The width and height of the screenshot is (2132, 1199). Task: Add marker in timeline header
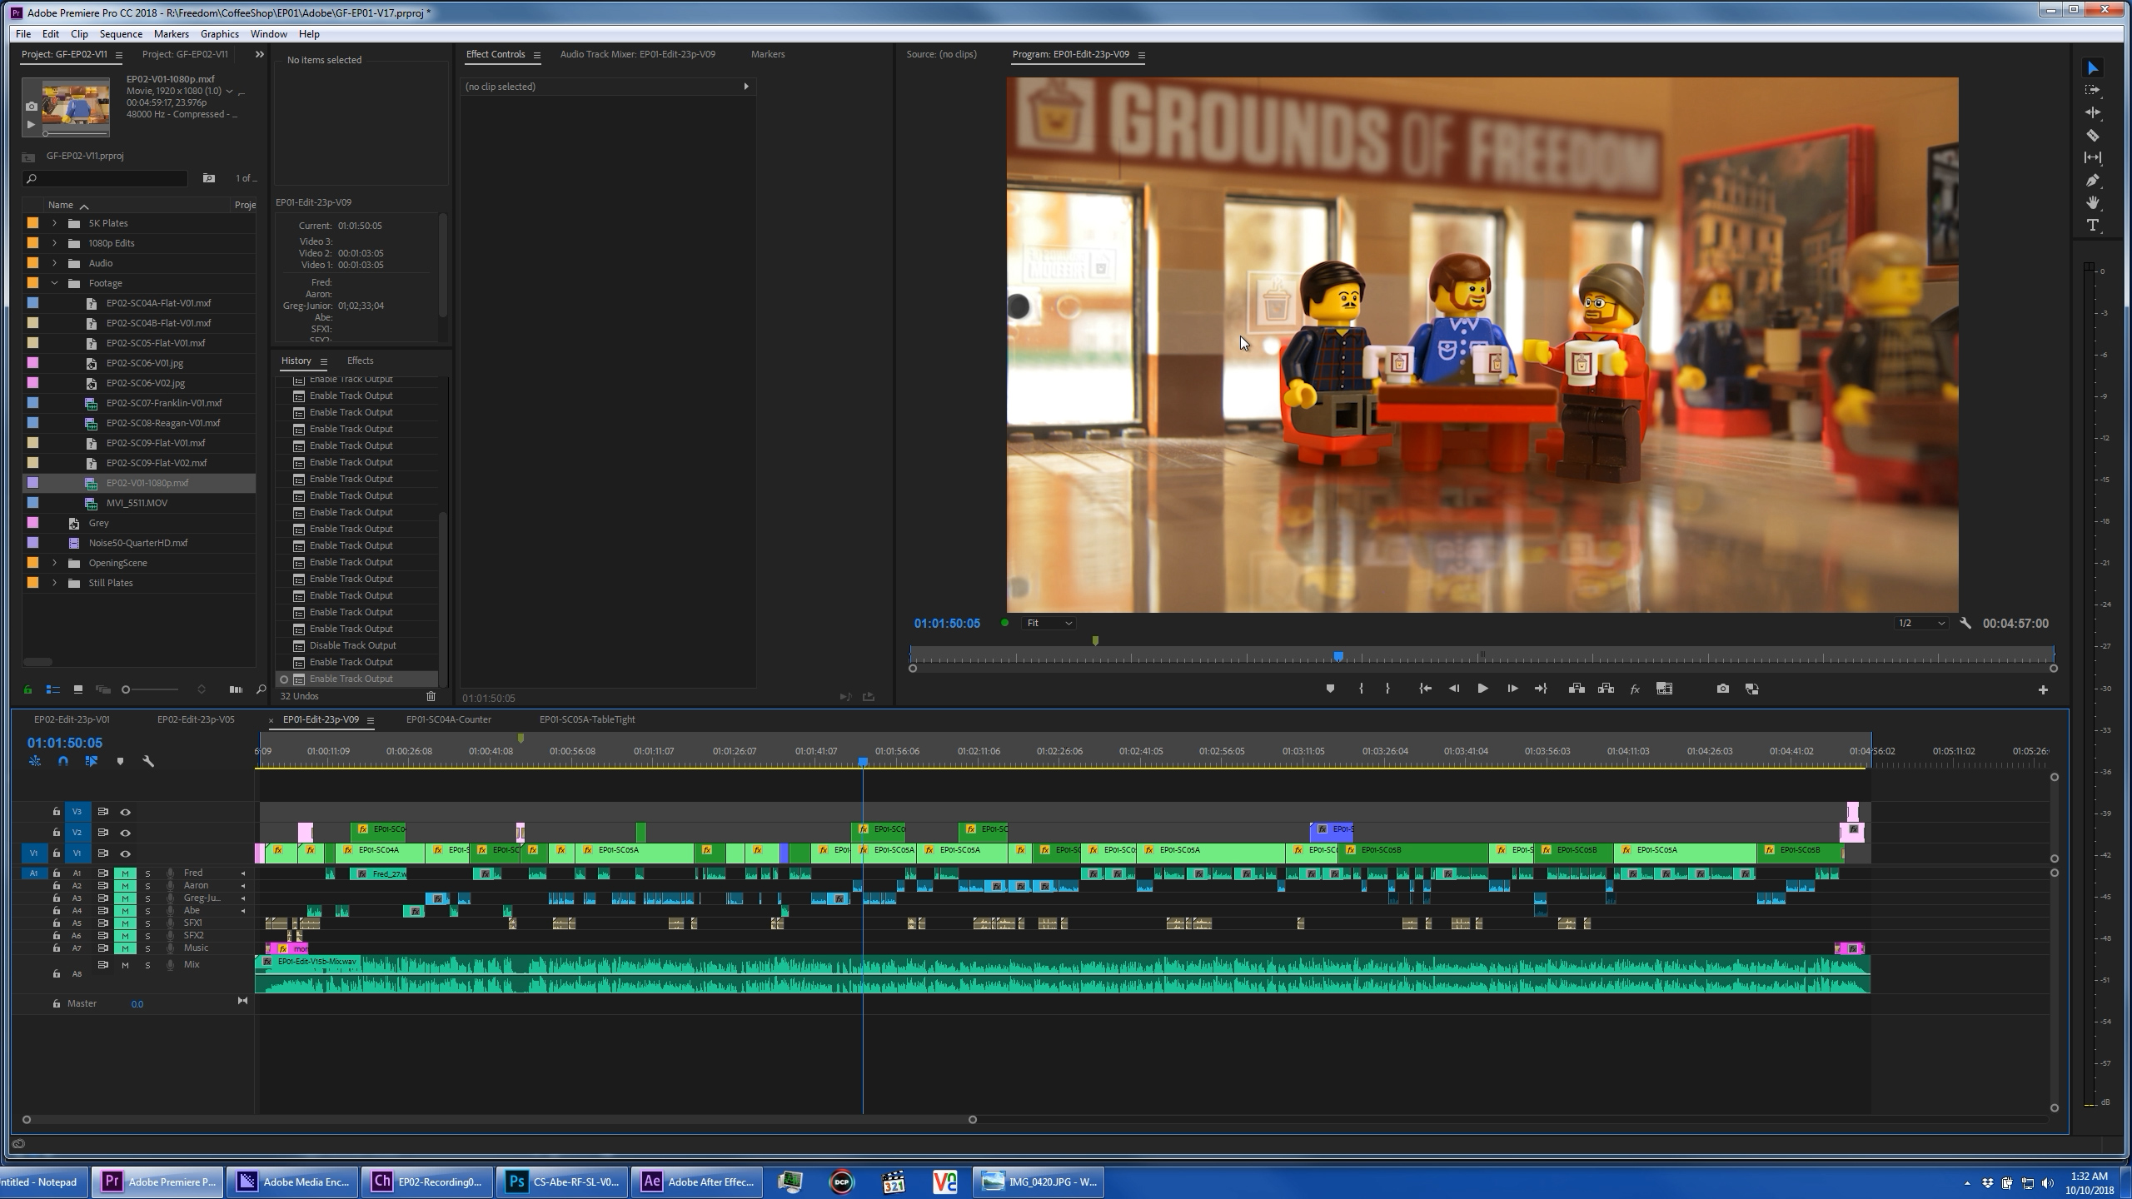(120, 761)
